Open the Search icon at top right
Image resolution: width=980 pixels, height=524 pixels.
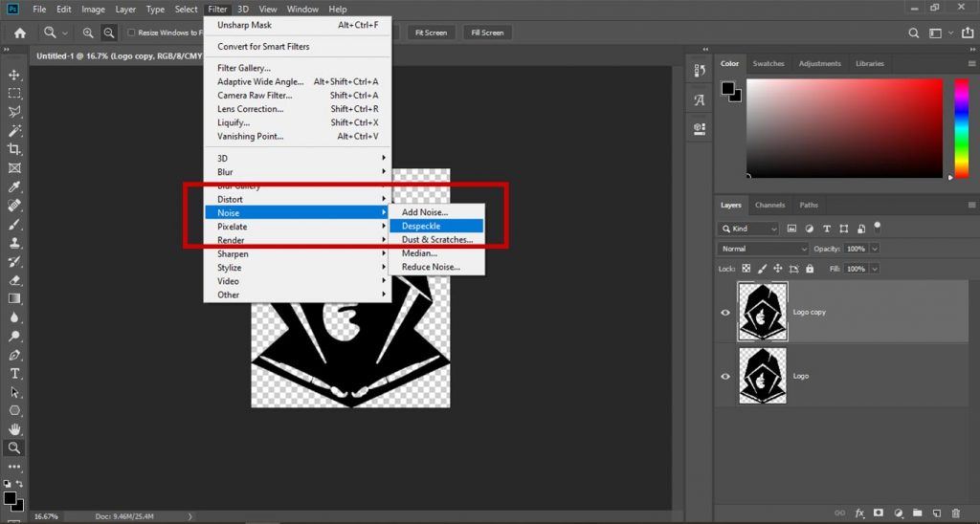(914, 33)
